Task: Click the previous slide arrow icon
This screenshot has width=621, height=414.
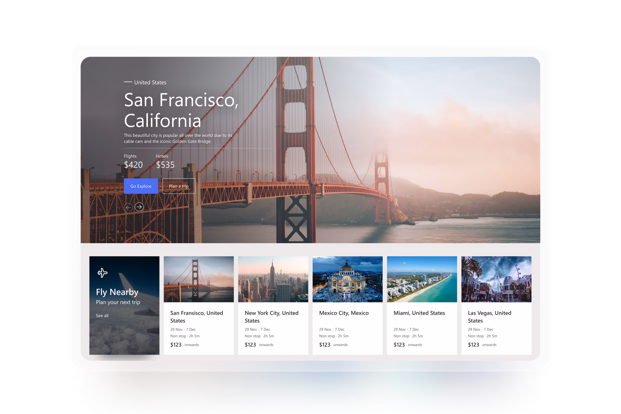Action: 128,207
